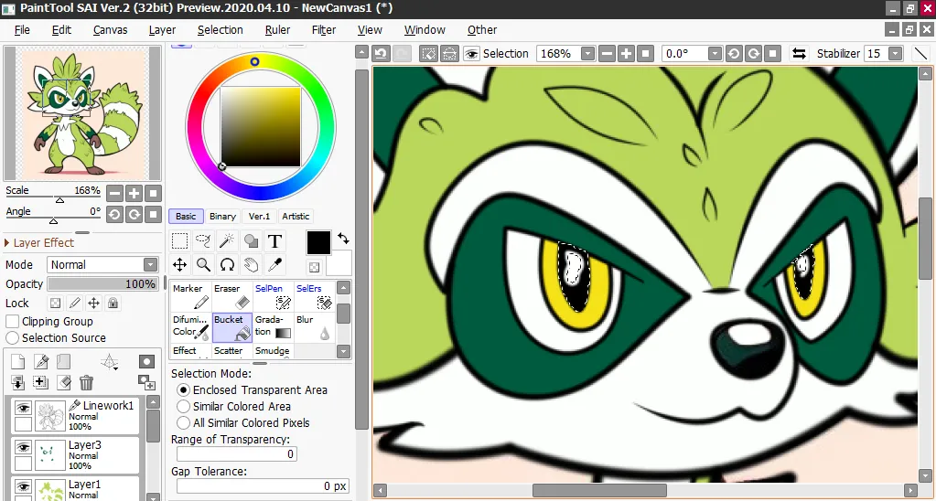Choose the Gradation tool
Viewport: 936px width, 501px height.
point(274,327)
